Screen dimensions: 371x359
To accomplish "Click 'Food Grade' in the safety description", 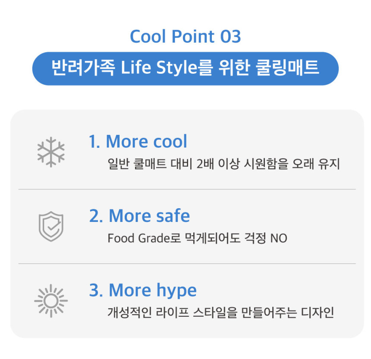I will [x=138, y=238].
